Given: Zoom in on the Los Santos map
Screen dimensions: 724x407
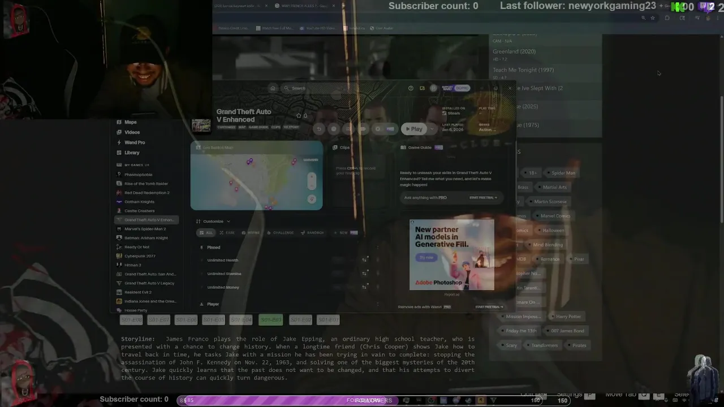Looking at the screenshot, I should pos(311,178).
